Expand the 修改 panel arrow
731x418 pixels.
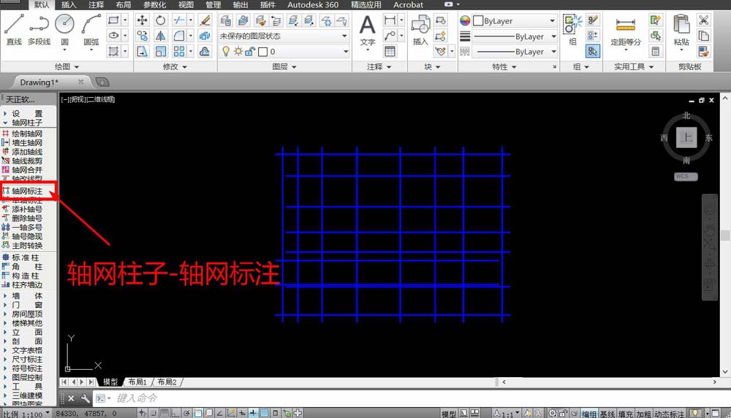[185, 67]
